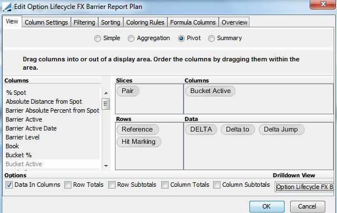Choose the Aggregation view mode
This screenshot has width=337, height=213.
tap(131, 38)
